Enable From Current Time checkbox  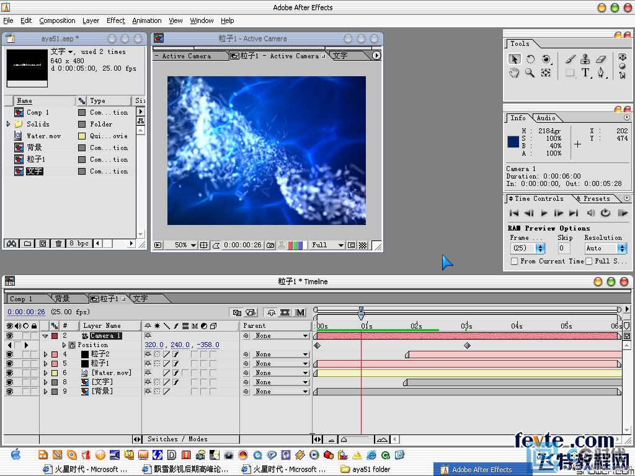(x=514, y=262)
